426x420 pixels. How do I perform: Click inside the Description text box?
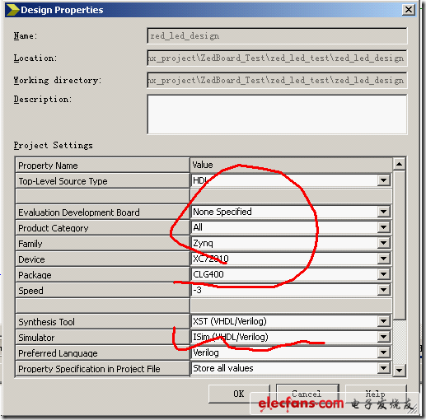[277, 114]
